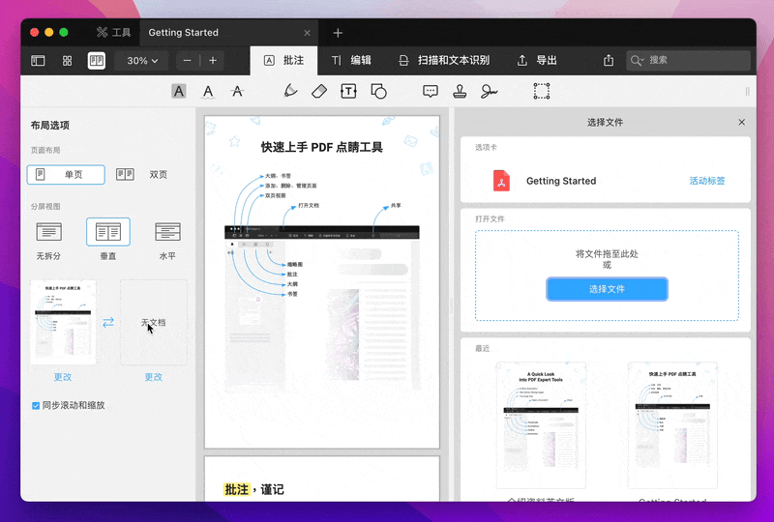Screen dimensions: 774x522
Task: Select the stamp tool
Action: coord(461,91)
